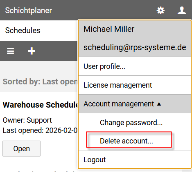192x172 pixels.
Task: Open the hamburger menu icon
Action: pos(11,51)
